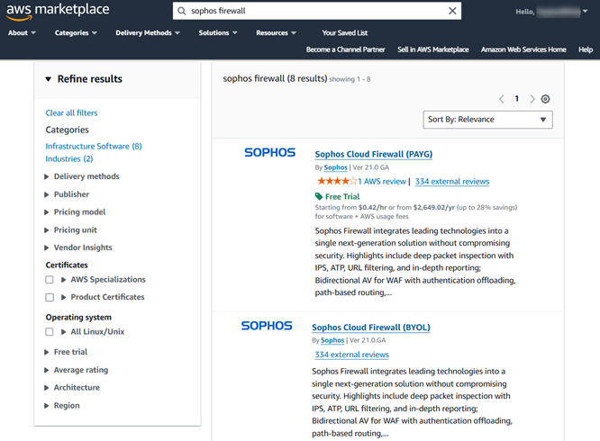Viewport: 600px width, 441px height.
Task: Click Sophos logo for BYOL listing
Action: (267, 326)
